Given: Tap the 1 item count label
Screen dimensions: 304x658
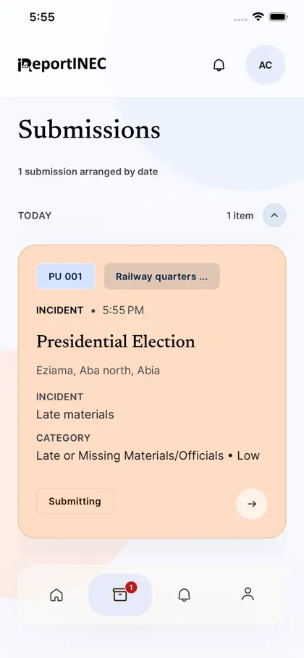Looking at the screenshot, I should [x=240, y=216].
